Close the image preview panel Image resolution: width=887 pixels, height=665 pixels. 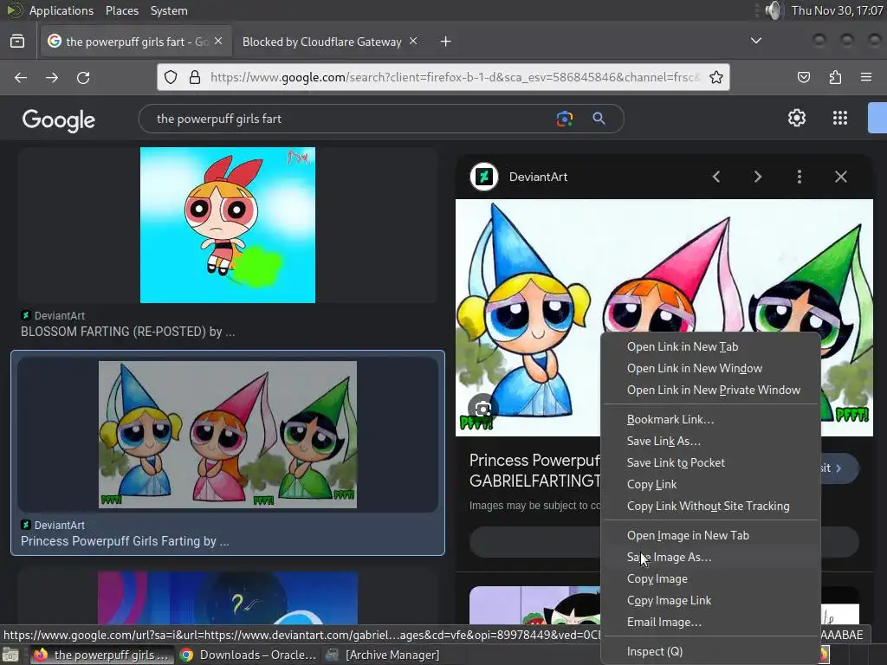click(840, 177)
